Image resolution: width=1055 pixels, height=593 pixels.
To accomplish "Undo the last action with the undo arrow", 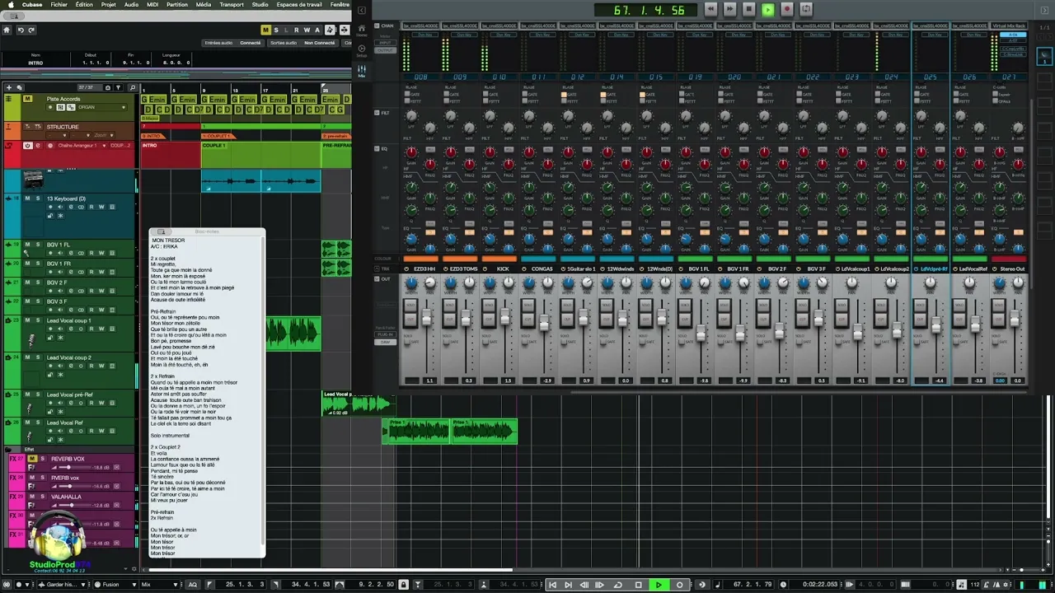I will 21,30.
